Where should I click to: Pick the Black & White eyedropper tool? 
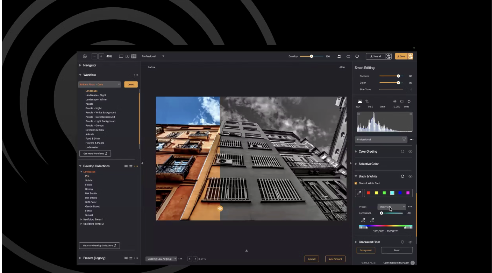(358, 193)
